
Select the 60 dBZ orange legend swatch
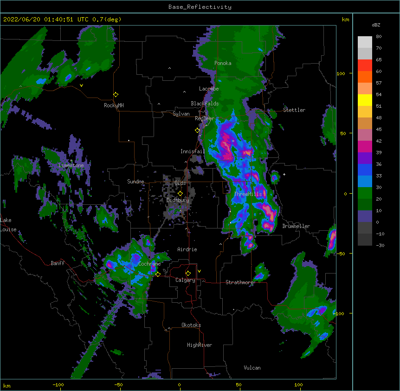[365, 77]
